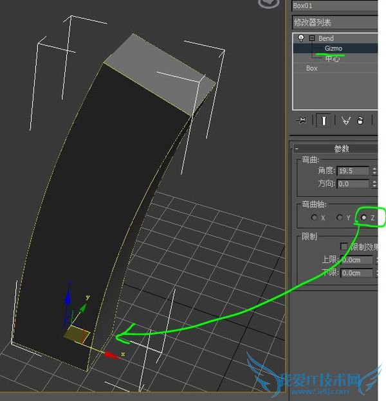Toggle the Bend modifier lightbulb icon
The width and height of the screenshot is (386, 401).
(301, 39)
